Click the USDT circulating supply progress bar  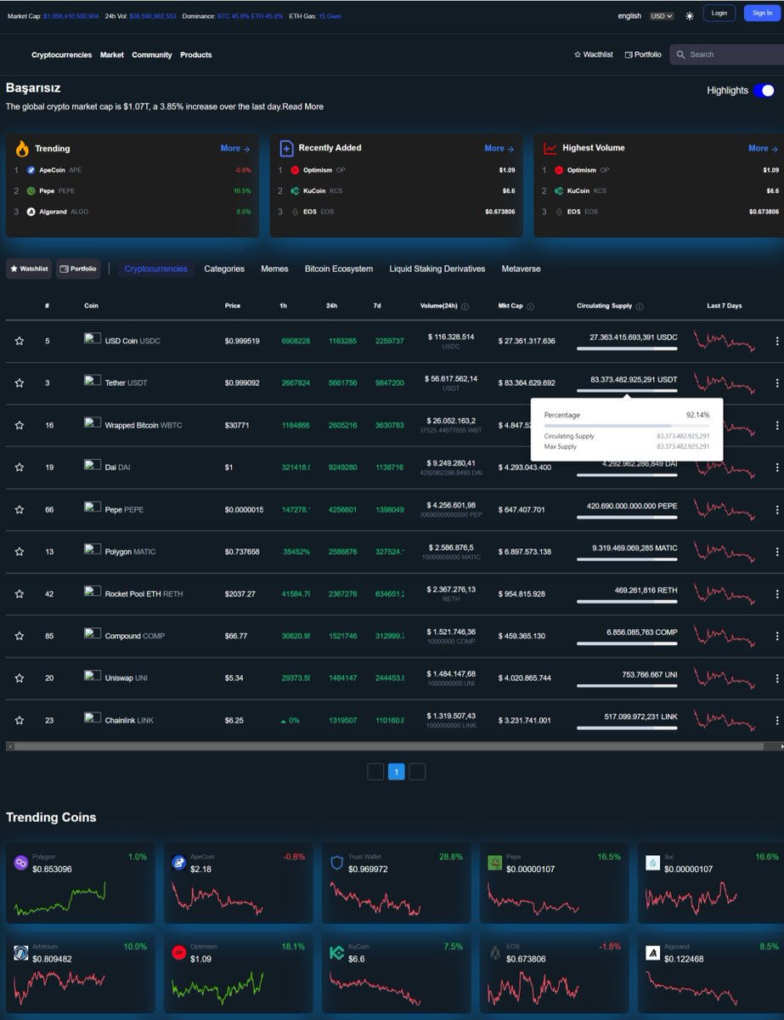(x=626, y=392)
